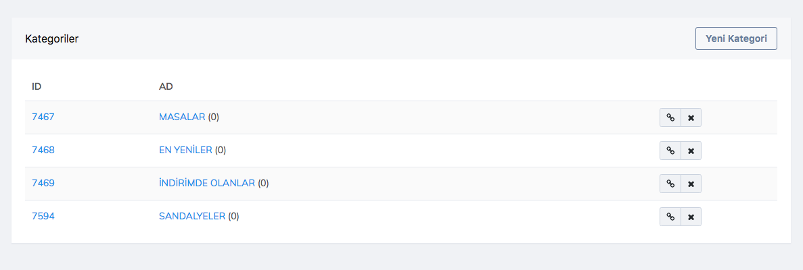
Task: Delete the EN YENİLER category
Action: [x=691, y=151]
